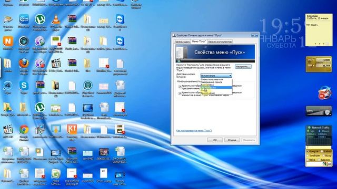Choose Выключение in the dropdown list
The image size is (337, 189).
(x=216, y=93)
